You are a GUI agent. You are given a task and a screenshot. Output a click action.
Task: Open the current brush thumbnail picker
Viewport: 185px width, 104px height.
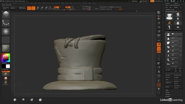[6, 15]
